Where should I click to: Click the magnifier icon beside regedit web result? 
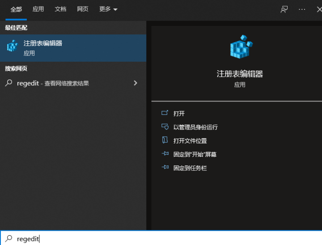[8, 83]
